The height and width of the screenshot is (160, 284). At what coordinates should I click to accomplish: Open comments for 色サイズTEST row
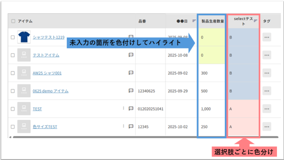[131, 126]
